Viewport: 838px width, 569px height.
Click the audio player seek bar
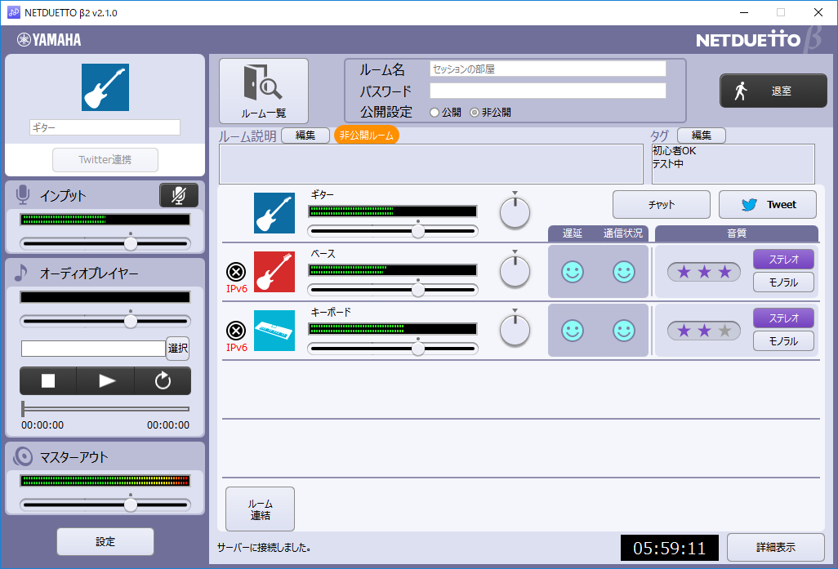(x=105, y=409)
